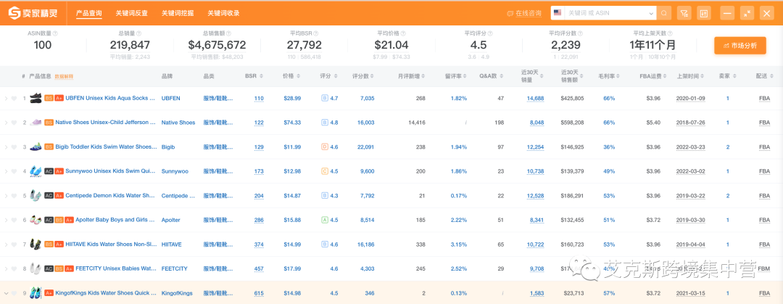The width and height of the screenshot is (783, 304).
Task: Click the search magnifier icon
Action: [x=664, y=13]
